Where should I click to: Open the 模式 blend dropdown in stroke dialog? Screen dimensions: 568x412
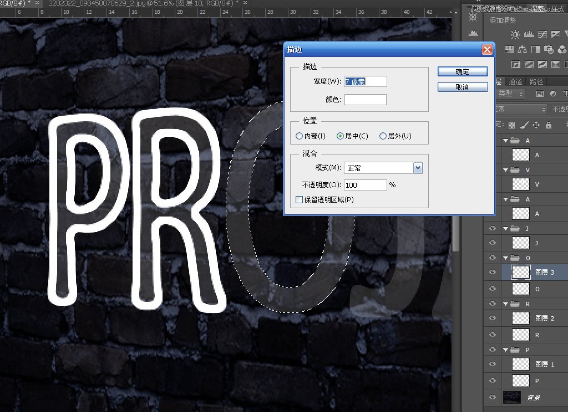tap(418, 168)
